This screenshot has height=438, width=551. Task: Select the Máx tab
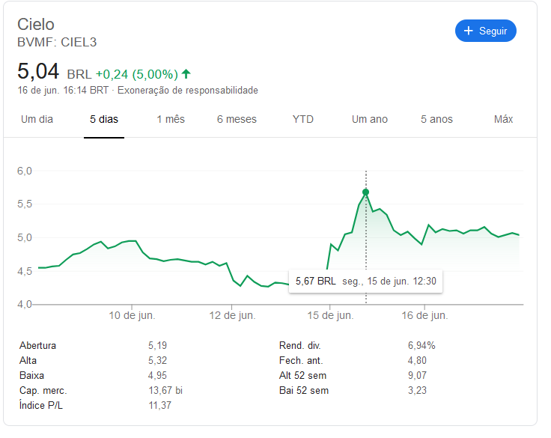click(x=503, y=119)
